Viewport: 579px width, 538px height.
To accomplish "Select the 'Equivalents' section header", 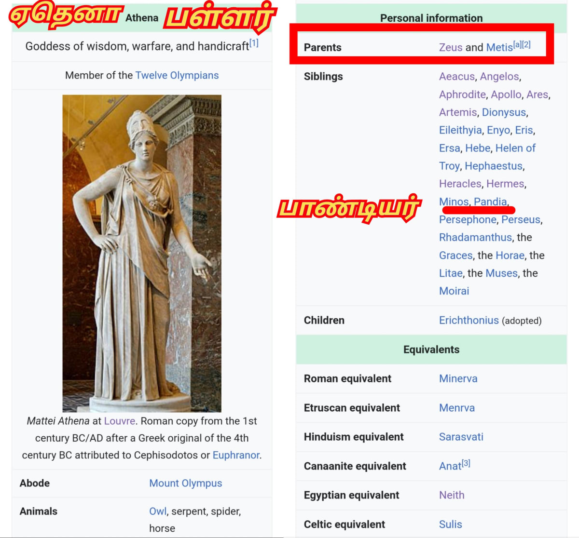I will (431, 350).
